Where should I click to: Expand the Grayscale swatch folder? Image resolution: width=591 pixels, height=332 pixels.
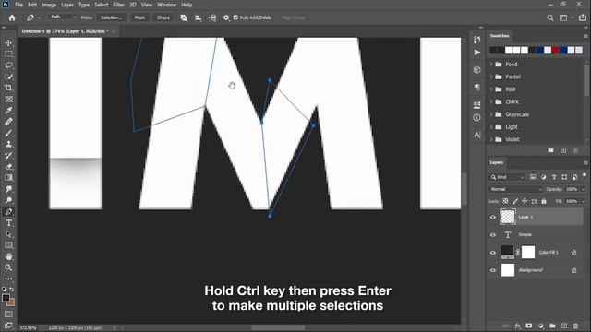[491, 114]
